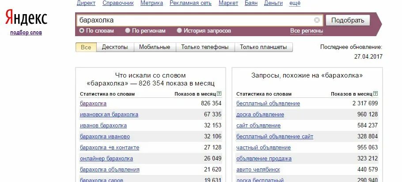The width and height of the screenshot is (402, 182).
Task: Click the Яндекс logo
Action: 26,18
